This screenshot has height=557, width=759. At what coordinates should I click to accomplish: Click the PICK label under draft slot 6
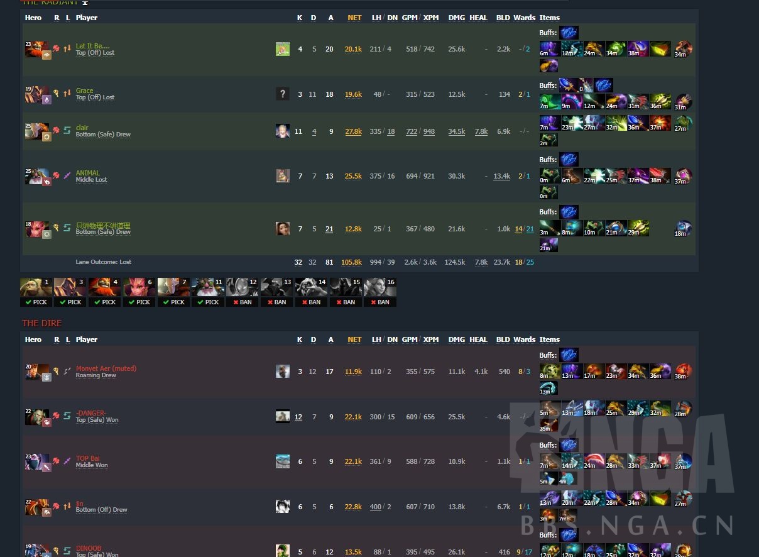coord(139,302)
